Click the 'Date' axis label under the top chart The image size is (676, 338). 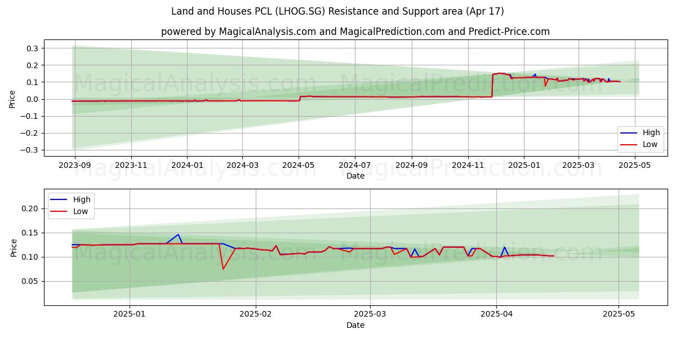tap(355, 176)
